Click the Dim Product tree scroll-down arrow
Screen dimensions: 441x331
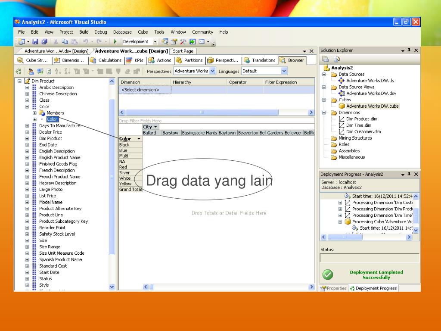pos(112,287)
